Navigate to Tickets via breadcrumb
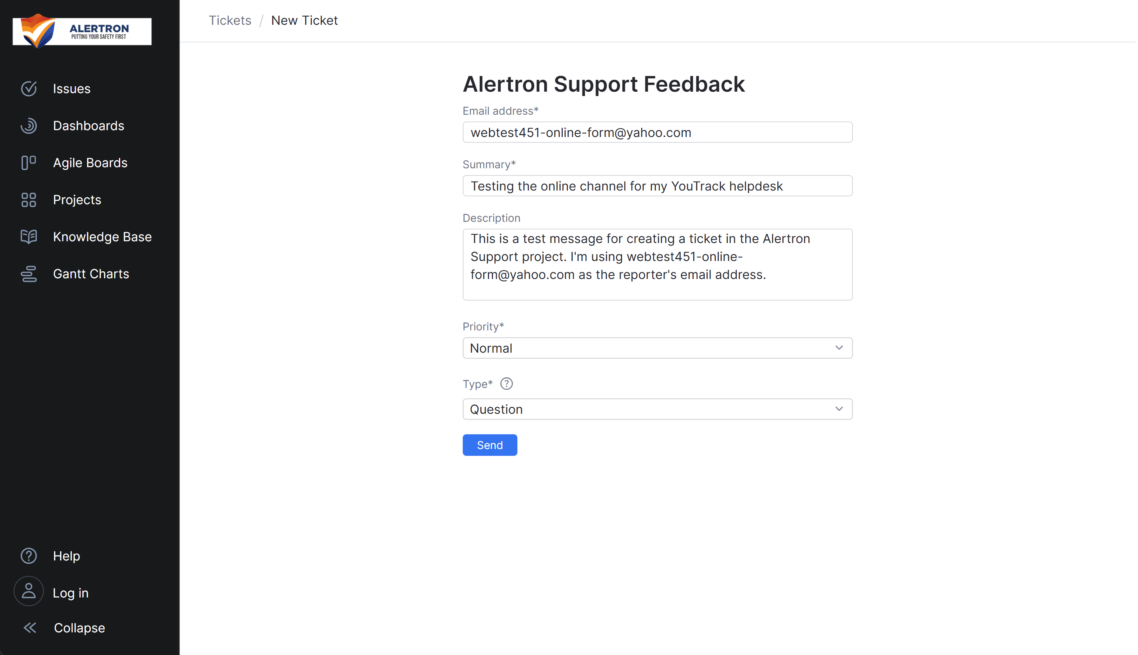This screenshot has height=655, width=1138. (x=230, y=20)
